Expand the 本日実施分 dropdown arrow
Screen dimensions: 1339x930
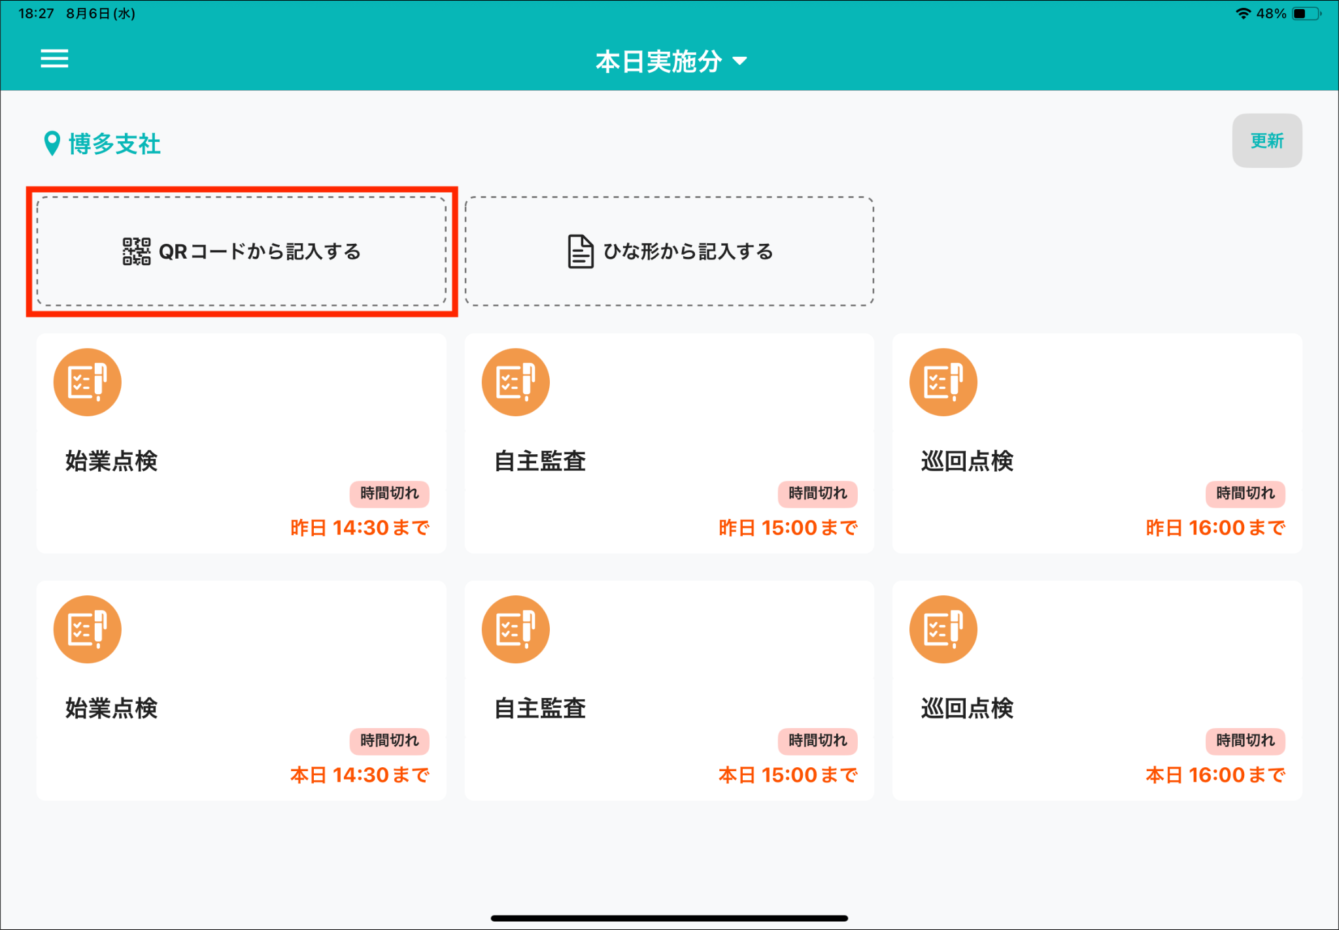point(739,61)
